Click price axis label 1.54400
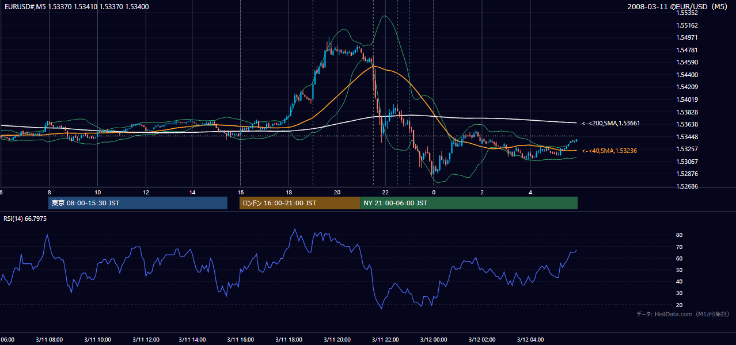Viewport: 736px width, 345px height. 686,75
